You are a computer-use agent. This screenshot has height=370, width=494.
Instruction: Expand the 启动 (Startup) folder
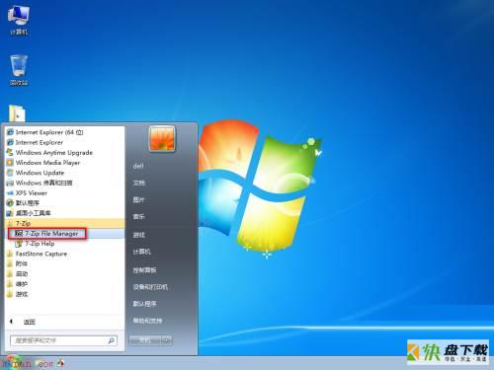(x=18, y=274)
